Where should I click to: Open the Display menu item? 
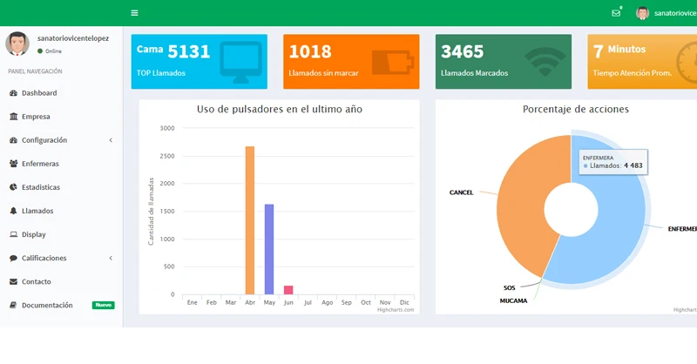pyautogui.click(x=61, y=234)
